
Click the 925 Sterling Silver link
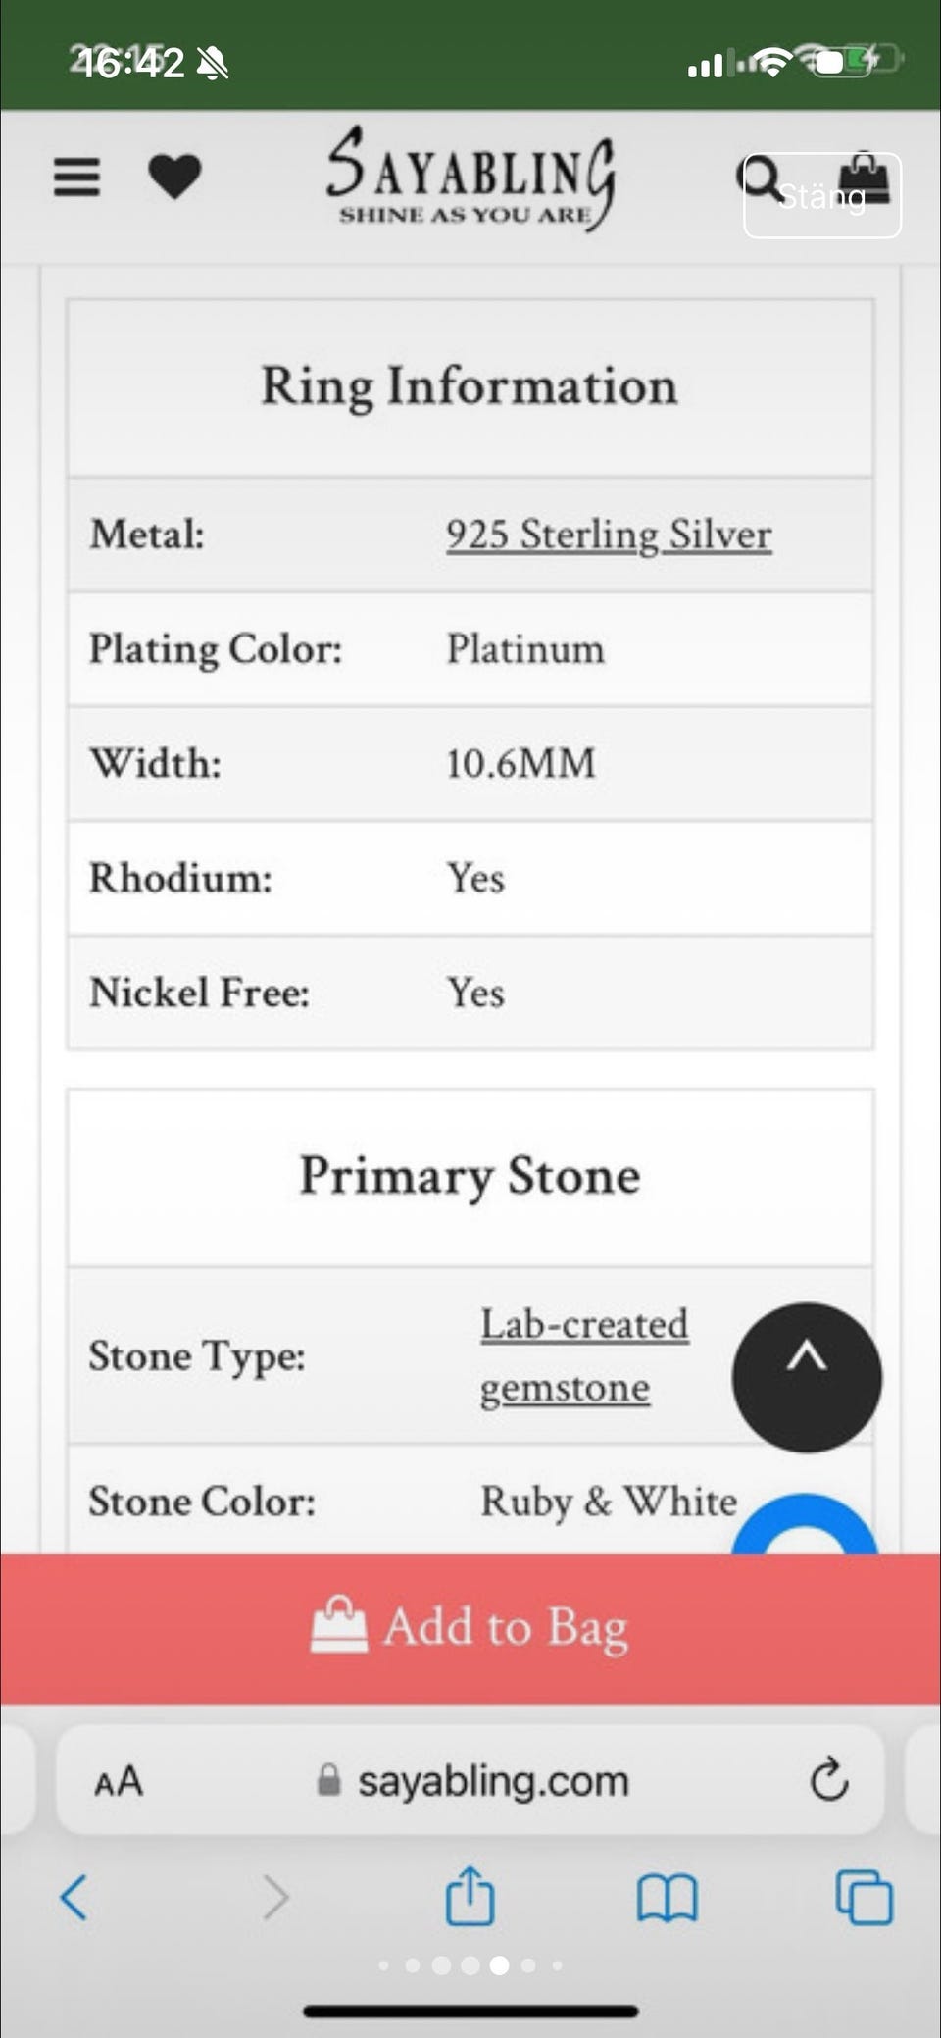click(x=609, y=535)
